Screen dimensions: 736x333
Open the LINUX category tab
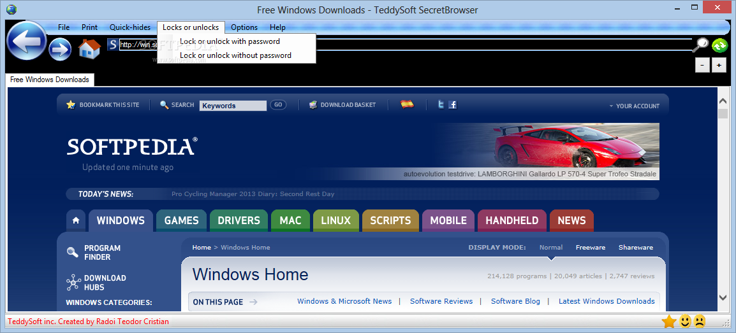point(335,220)
